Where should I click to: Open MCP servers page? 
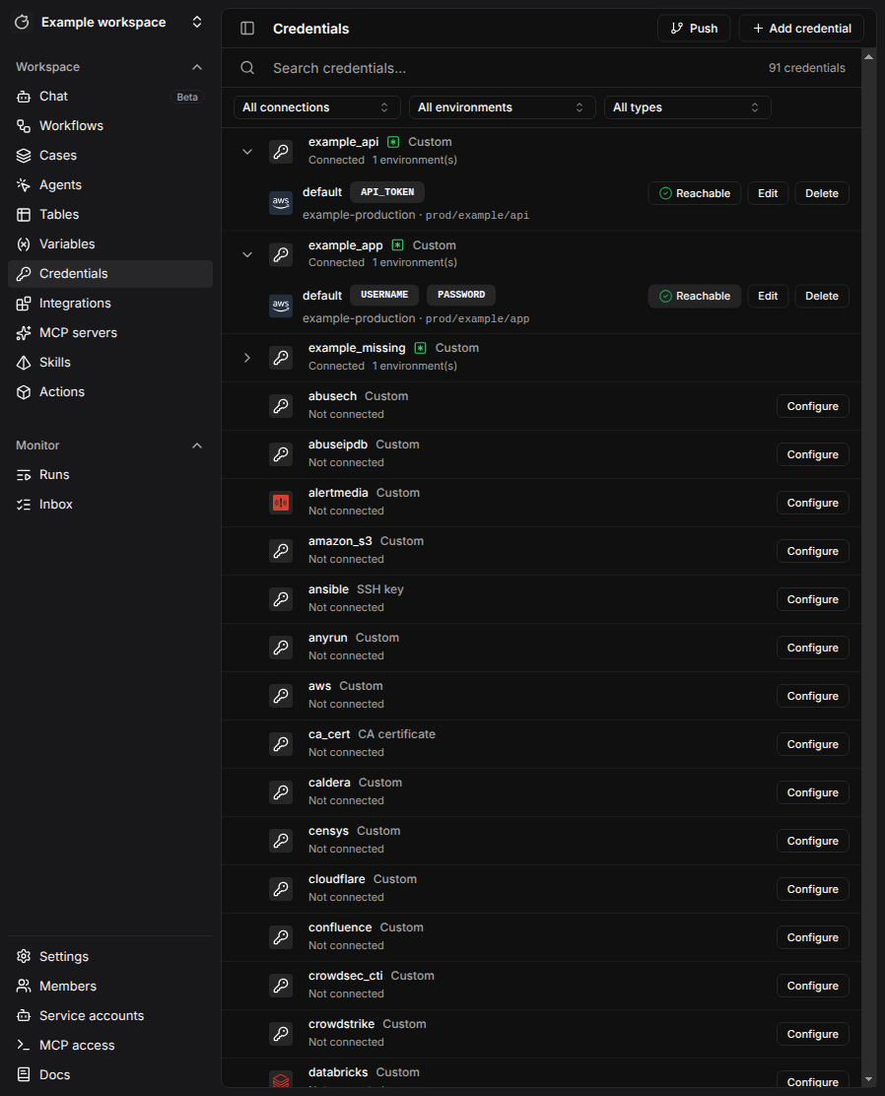(x=110, y=333)
